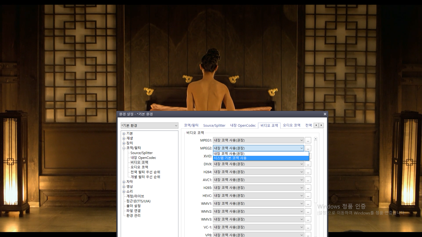This screenshot has width=422, height=237.
Task: Open the HEVC codec dropdown
Action: [258, 195]
